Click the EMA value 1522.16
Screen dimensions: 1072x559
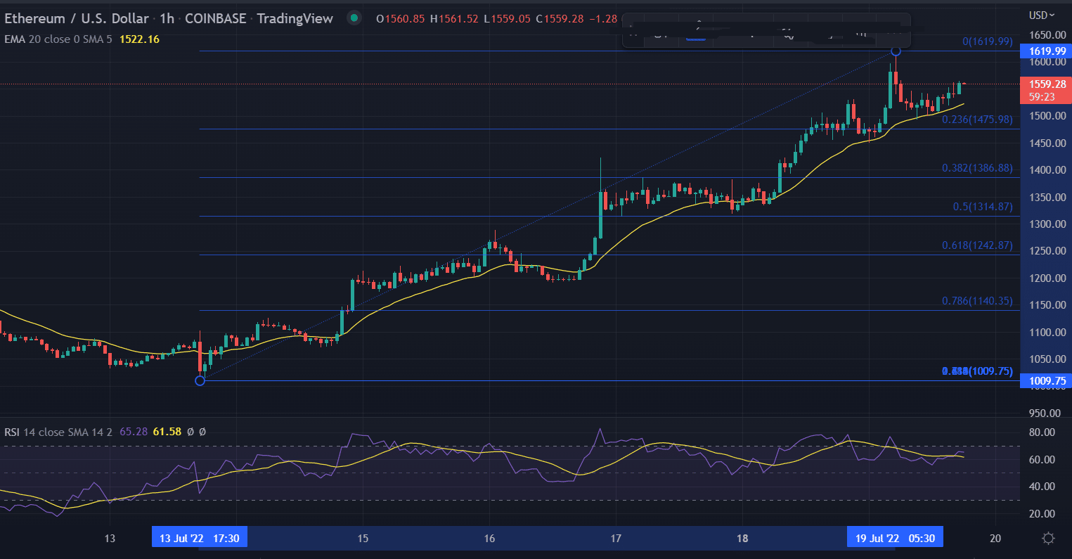[x=139, y=39]
